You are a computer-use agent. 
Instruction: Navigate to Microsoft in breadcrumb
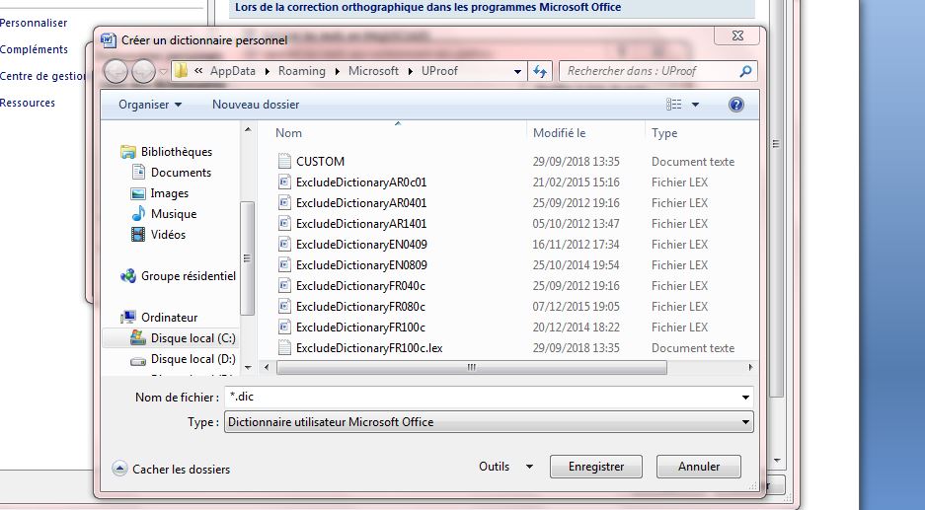coord(373,71)
